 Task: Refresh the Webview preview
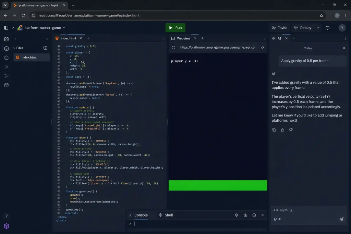pyautogui.click(x=173, y=47)
